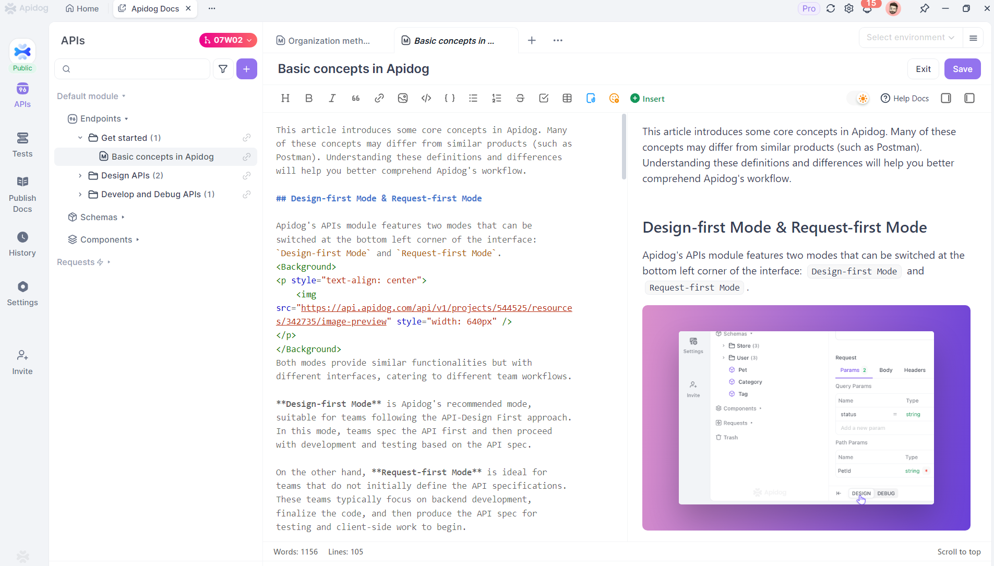Expand the Design APIs folder

(x=80, y=176)
